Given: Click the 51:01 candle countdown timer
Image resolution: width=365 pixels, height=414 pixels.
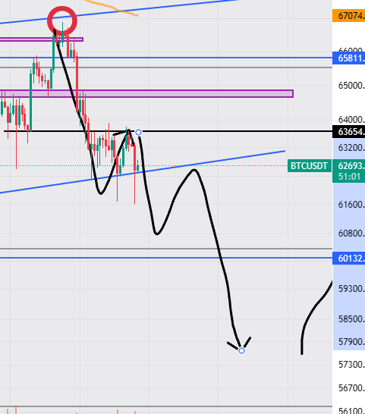Looking at the screenshot, I should (349, 177).
